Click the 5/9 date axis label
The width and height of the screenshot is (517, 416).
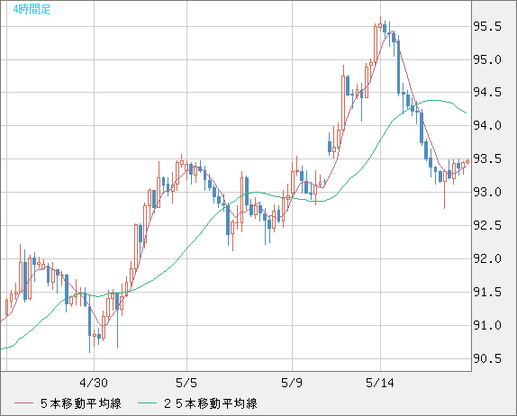click(292, 383)
